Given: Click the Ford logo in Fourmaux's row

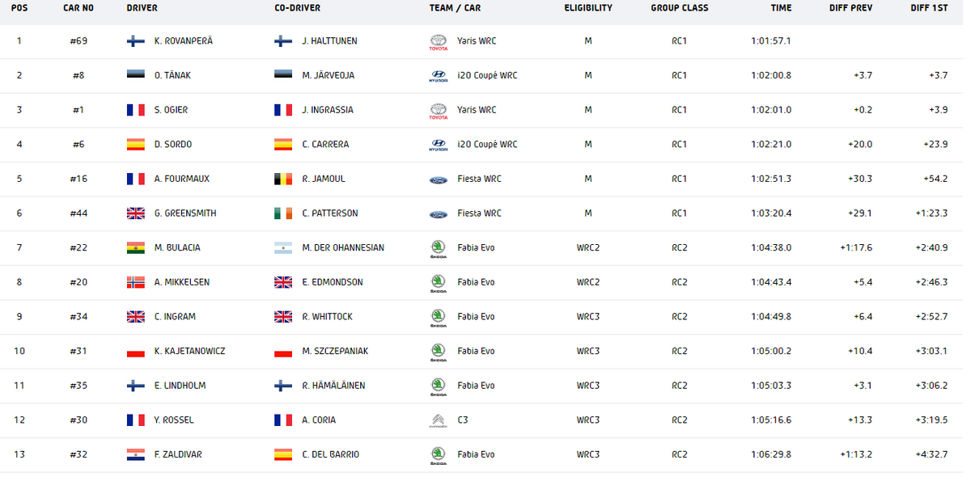Looking at the screenshot, I should [438, 179].
